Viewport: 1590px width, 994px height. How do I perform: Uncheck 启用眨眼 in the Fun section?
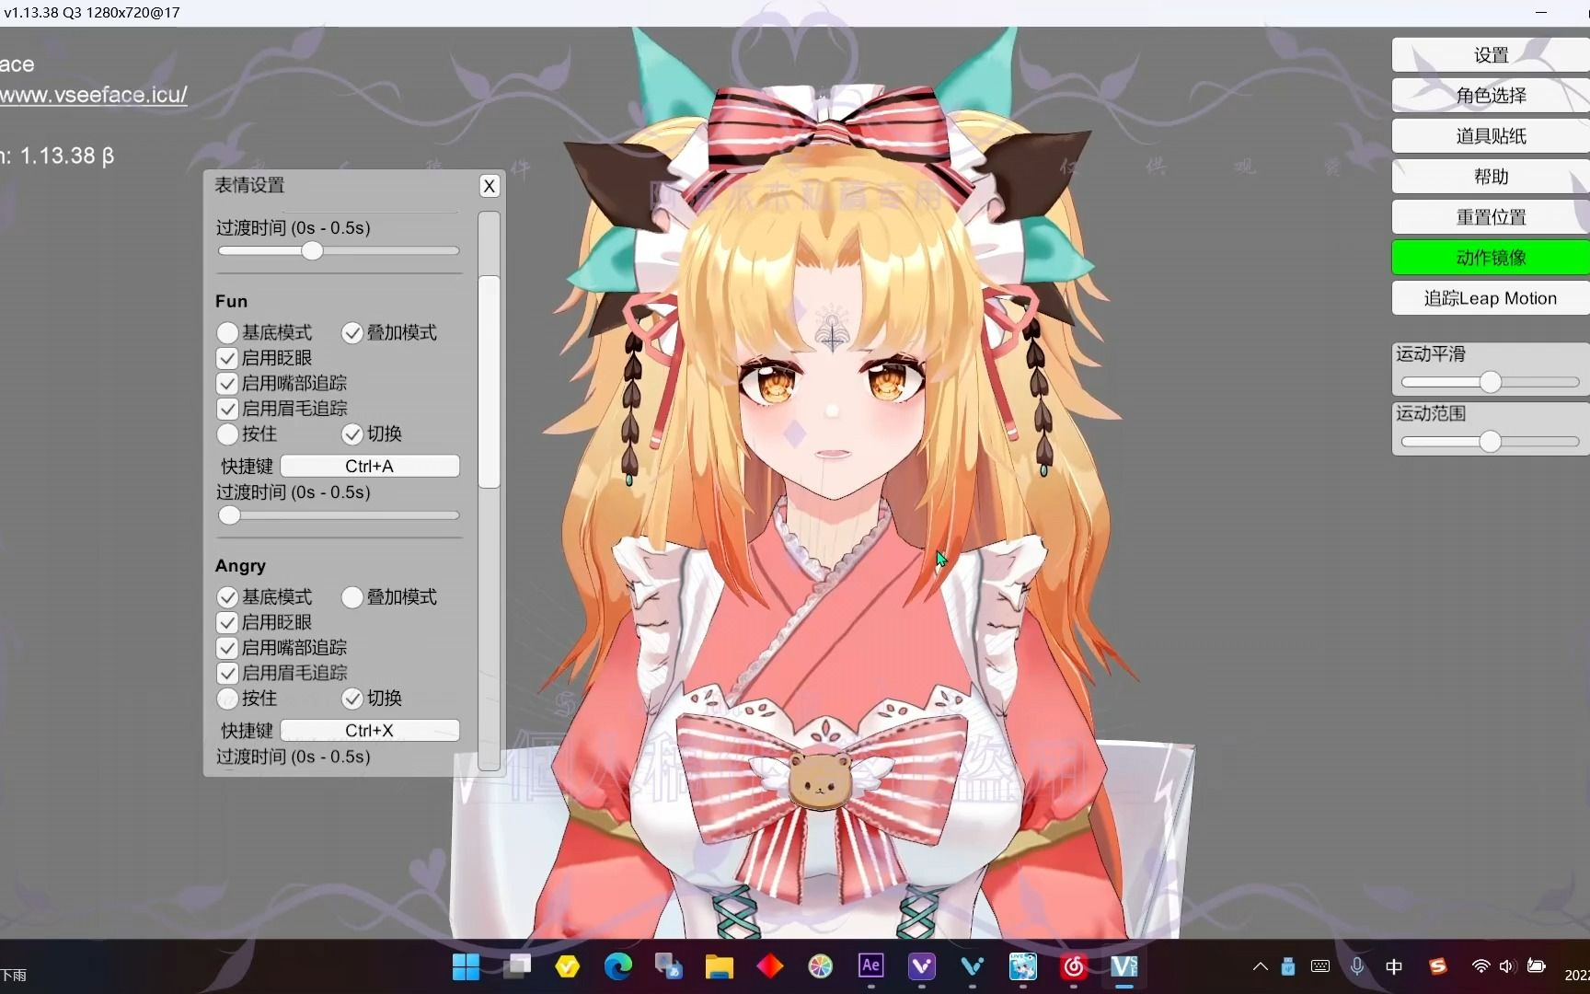[x=226, y=358]
